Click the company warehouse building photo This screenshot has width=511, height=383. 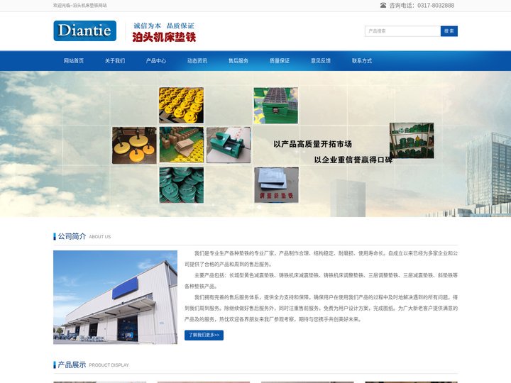point(115,297)
